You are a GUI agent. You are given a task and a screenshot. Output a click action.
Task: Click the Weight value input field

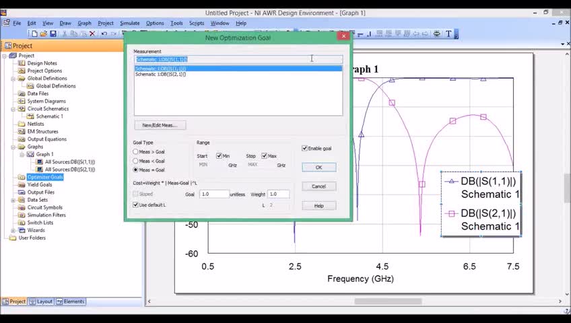[x=279, y=194]
